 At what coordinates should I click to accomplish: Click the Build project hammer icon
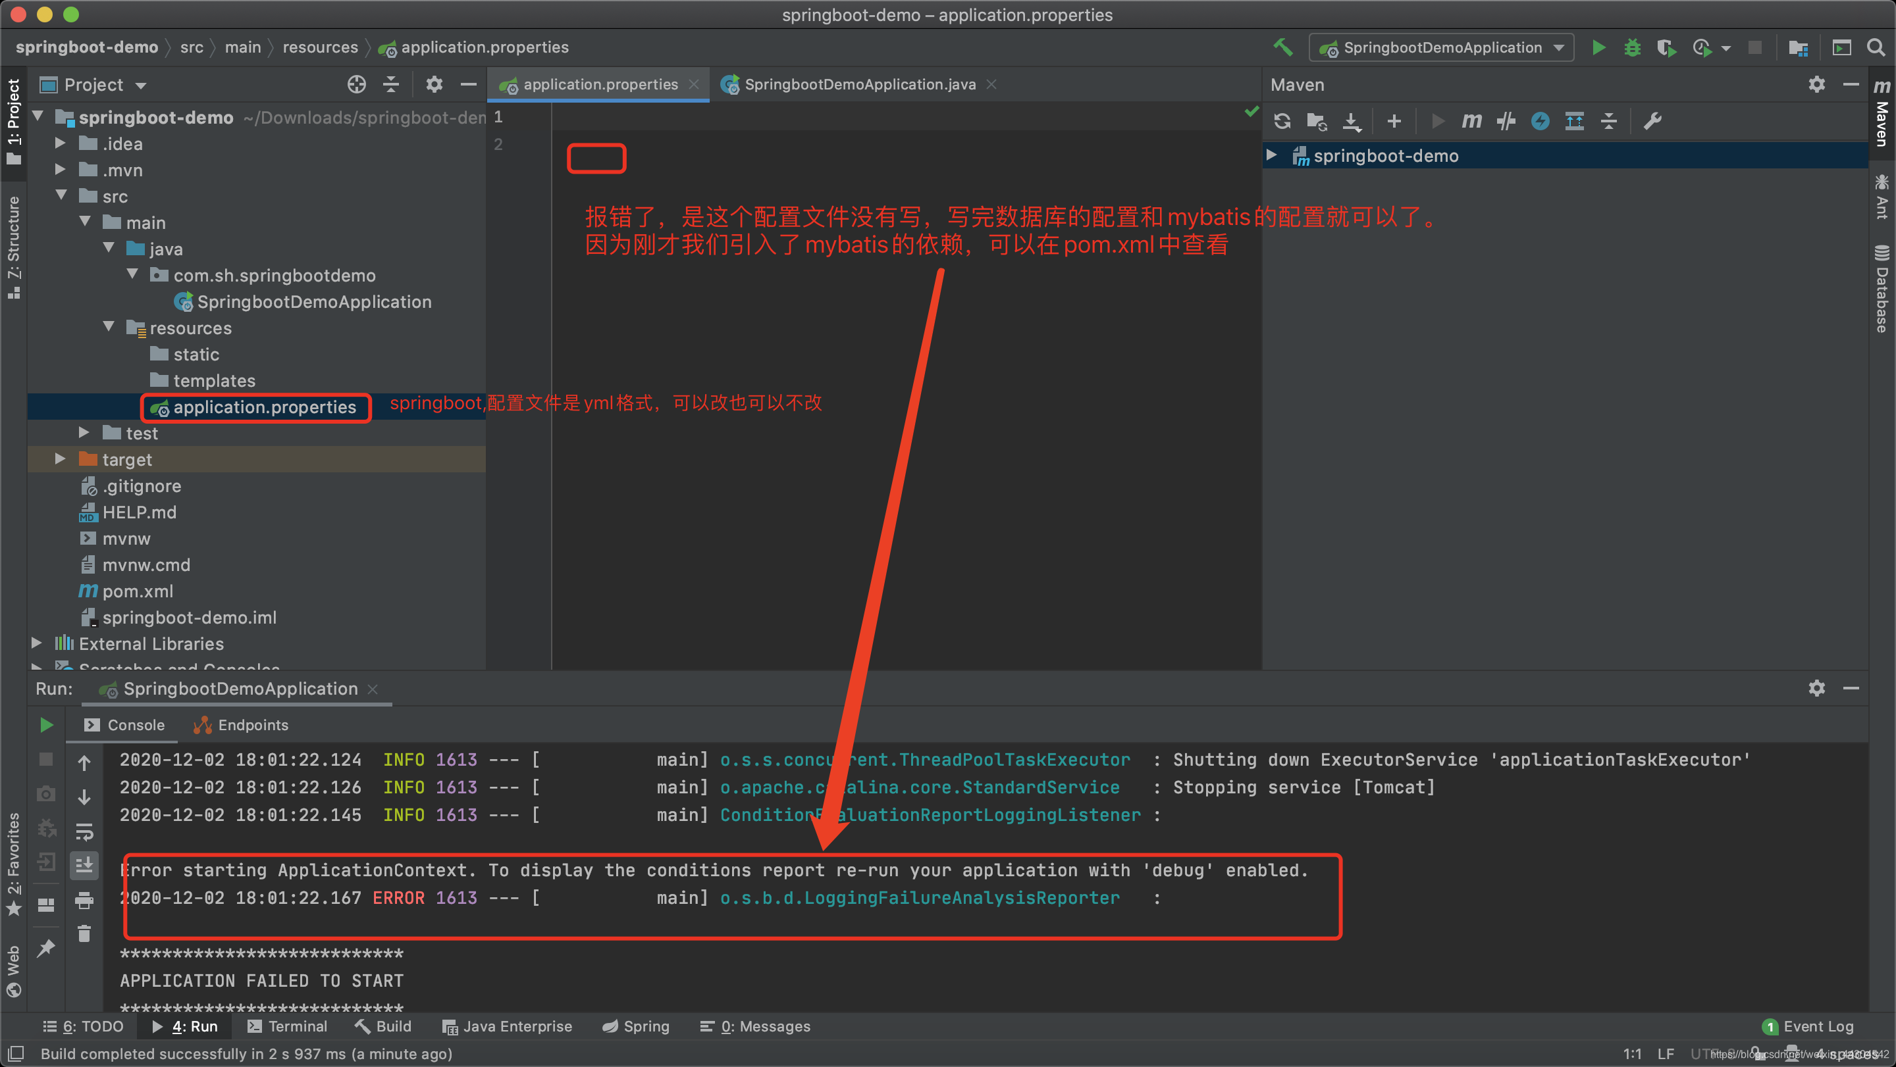click(x=1283, y=47)
